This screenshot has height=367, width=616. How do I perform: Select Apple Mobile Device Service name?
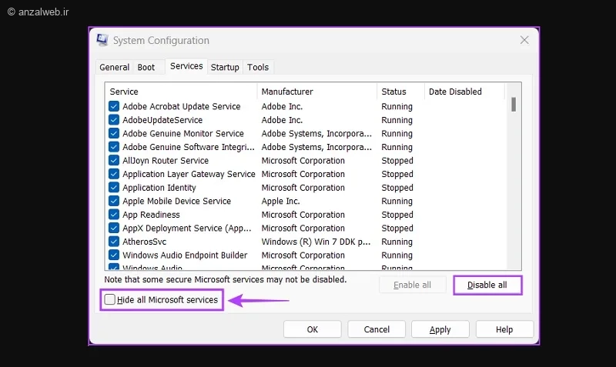[176, 201]
